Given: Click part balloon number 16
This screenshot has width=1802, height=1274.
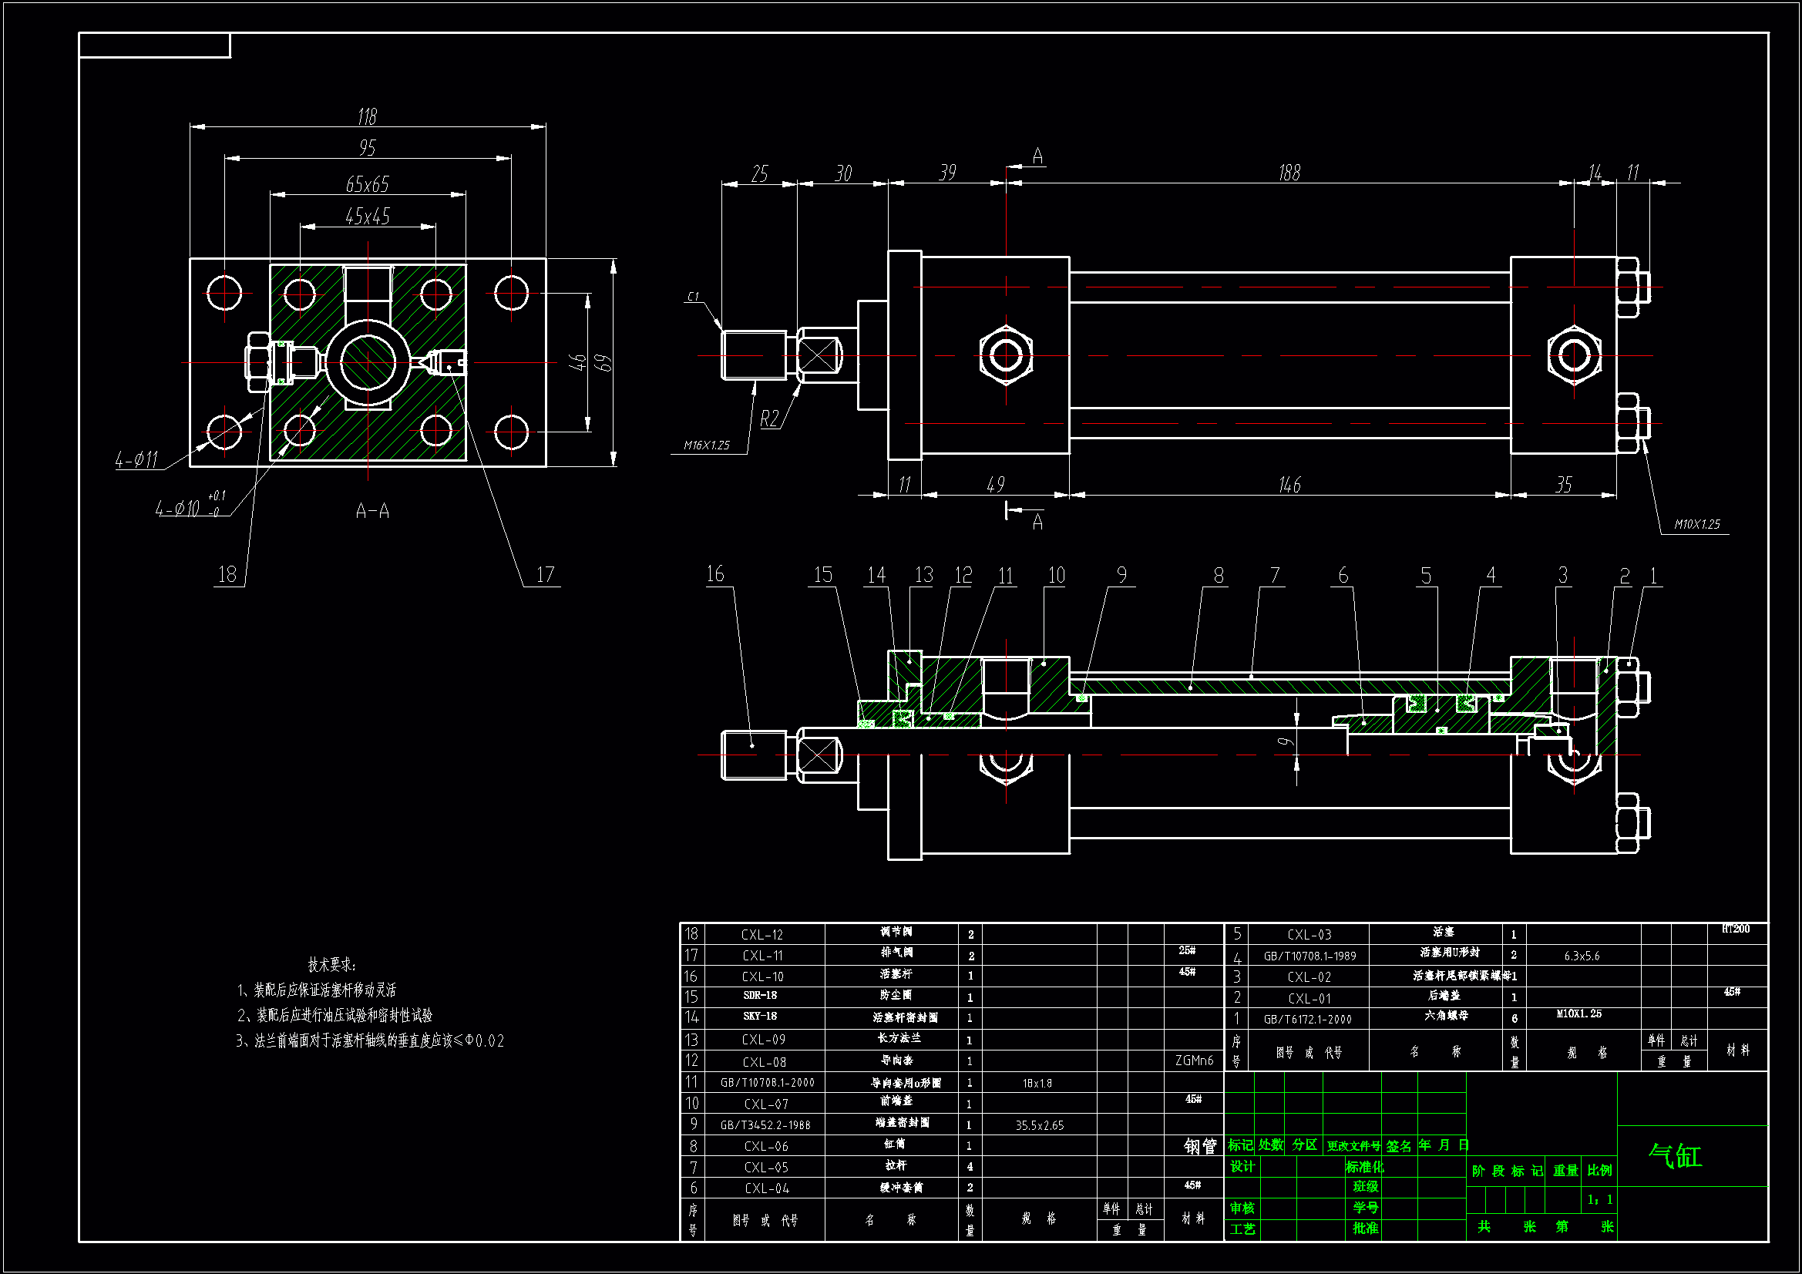Looking at the screenshot, I should pos(715,574).
